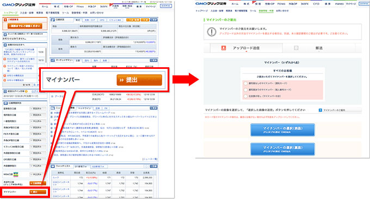Click the gray icon beside 郵送
Screen dimensions: 370x199
[296, 48]
